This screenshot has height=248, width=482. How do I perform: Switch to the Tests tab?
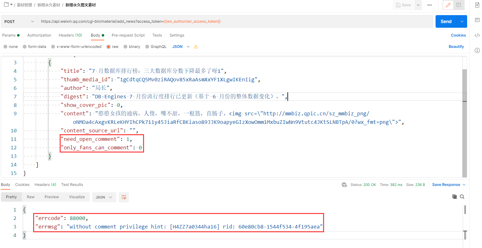157,35
